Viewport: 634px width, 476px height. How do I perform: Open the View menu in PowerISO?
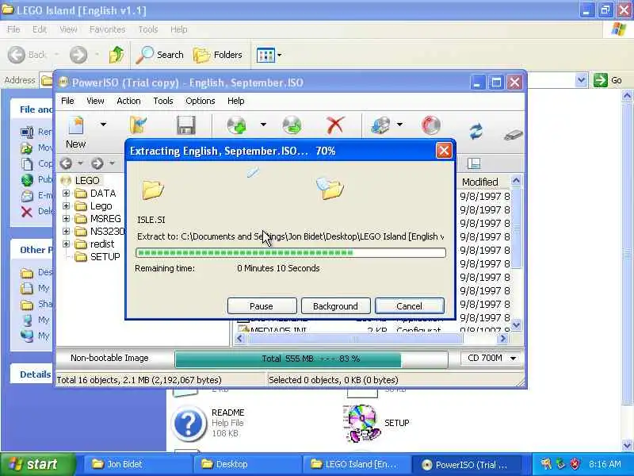(95, 101)
